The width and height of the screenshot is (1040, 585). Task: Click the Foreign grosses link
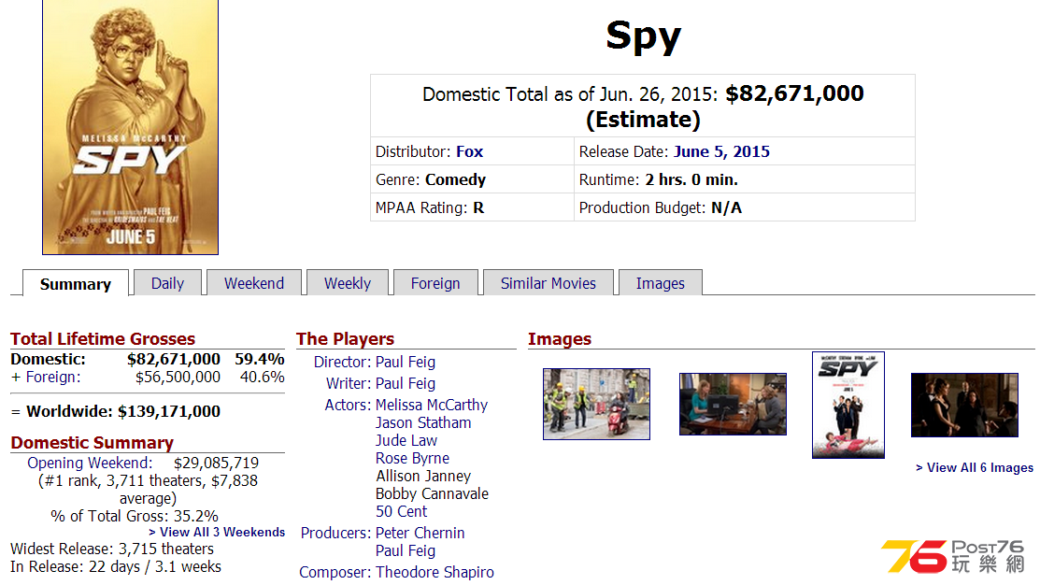pos(53,378)
